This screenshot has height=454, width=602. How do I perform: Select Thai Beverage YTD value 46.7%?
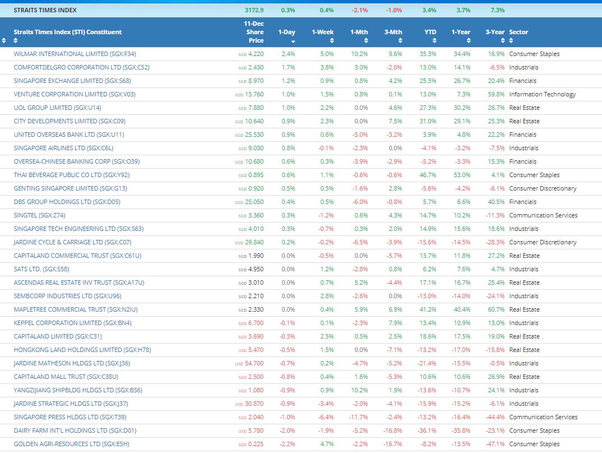(x=428, y=175)
